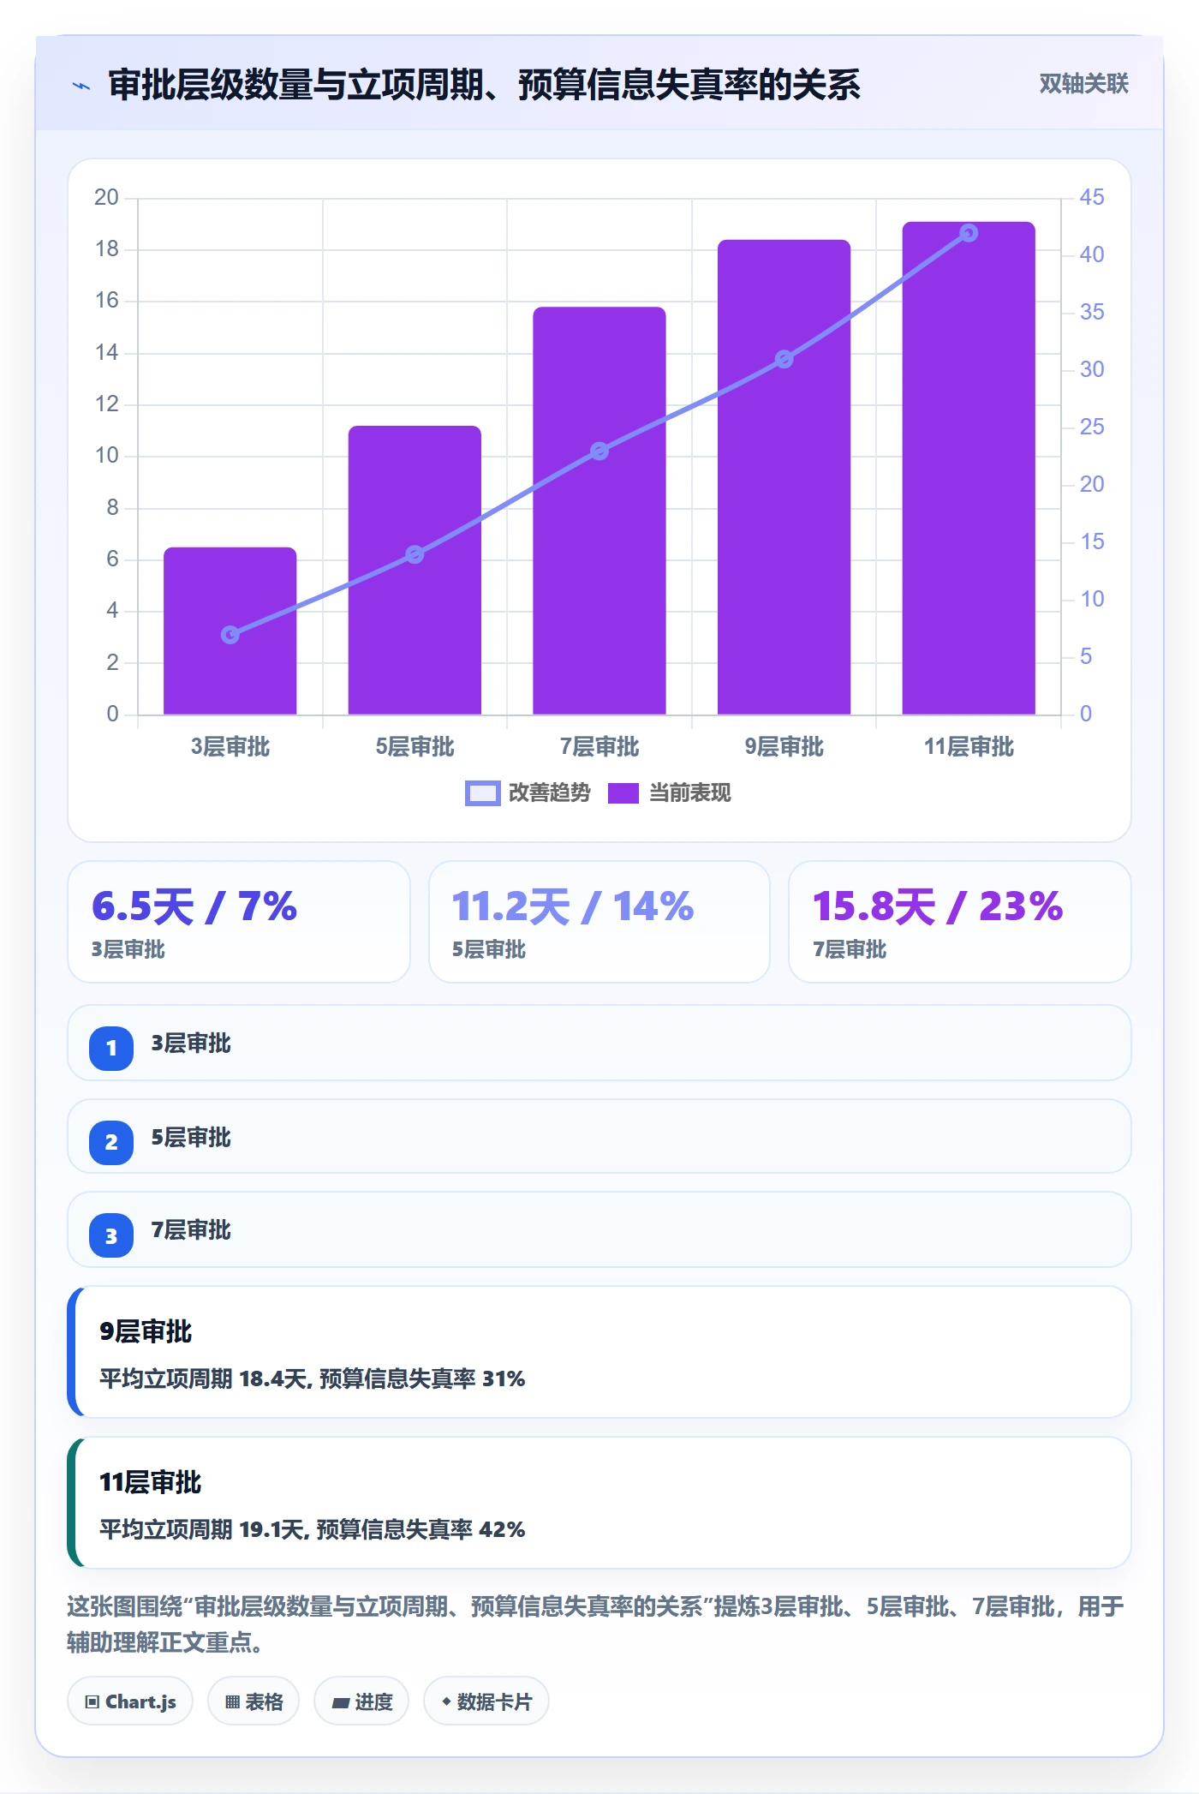The width and height of the screenshot is (1199, 1794).
Task: Click the 9层审批 x-axis label
Action: (784, 747)
